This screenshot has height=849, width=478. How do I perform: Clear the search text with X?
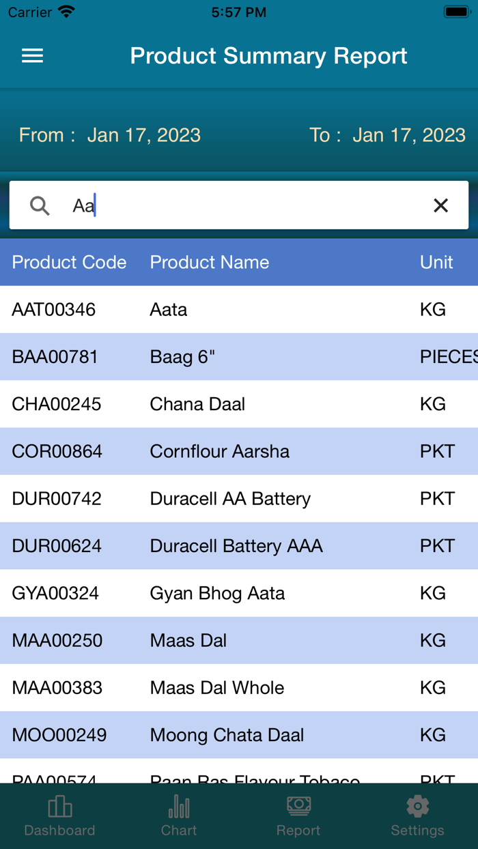point(441,205)
